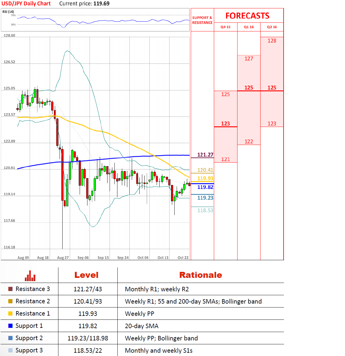Select the Support 2 steel-blue color swatch
345x356 pixels.
click(x=10, y=338)
